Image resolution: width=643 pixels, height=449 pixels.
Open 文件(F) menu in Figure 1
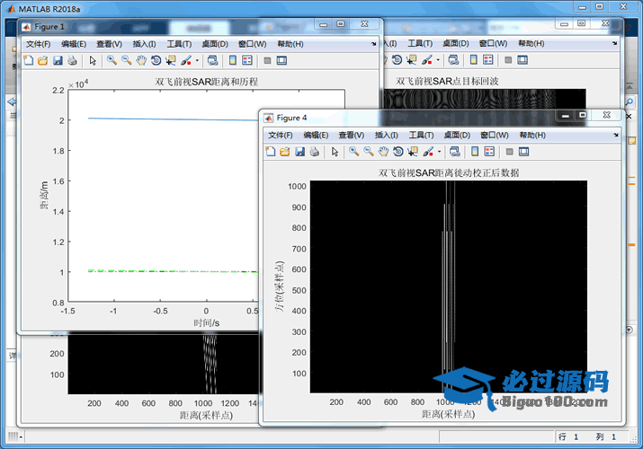pos(38,44)
